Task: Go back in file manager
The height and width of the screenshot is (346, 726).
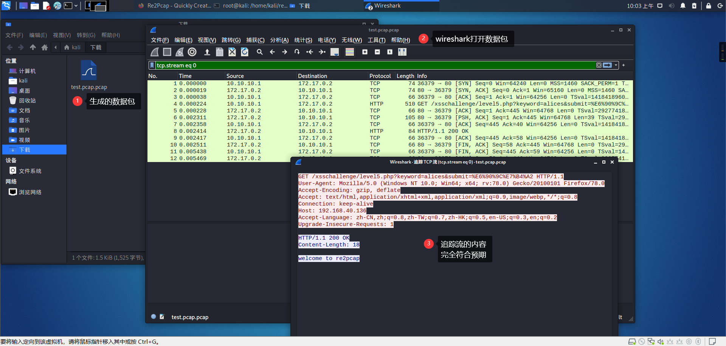Action: [10, 47]
